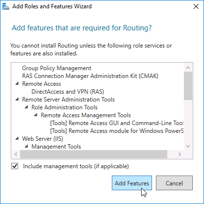Collapse the Web Server (IIS) node
The height and width of the screenshot is (204, 204).
click(x=17, y=139)
